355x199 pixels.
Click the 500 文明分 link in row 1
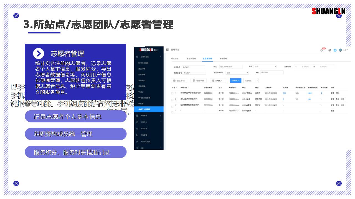tap(284, 93)
